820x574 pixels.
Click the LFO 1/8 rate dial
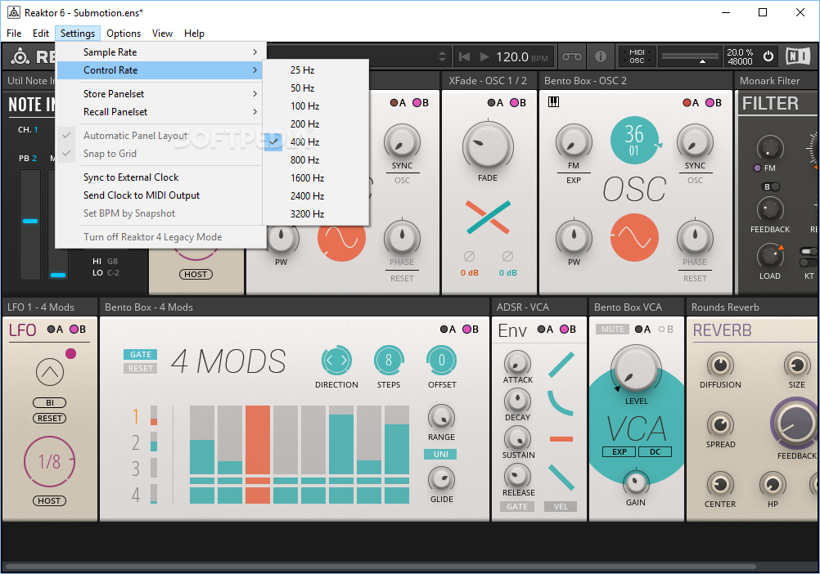point(50,462)
